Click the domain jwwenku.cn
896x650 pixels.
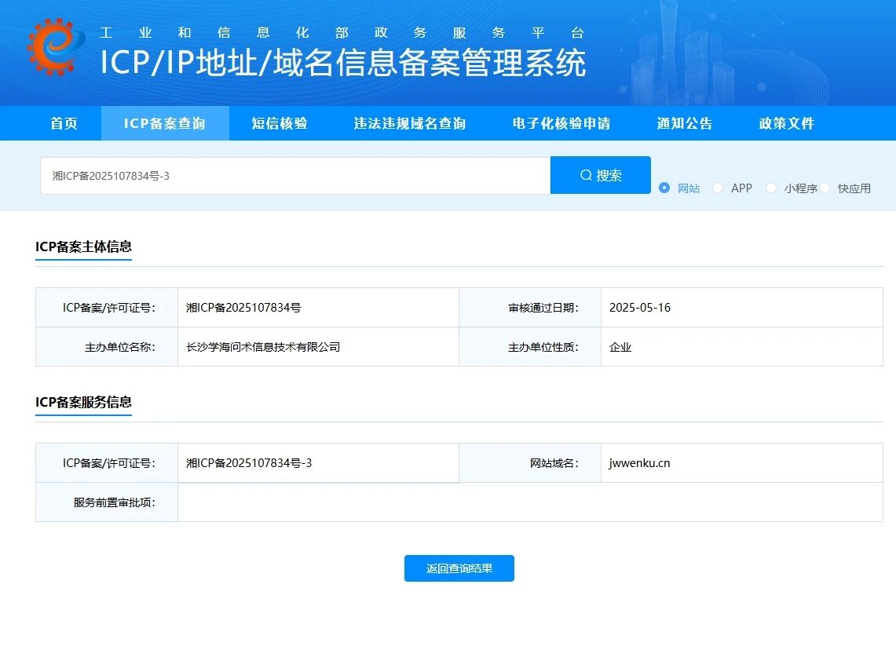(x=639, y=463)
